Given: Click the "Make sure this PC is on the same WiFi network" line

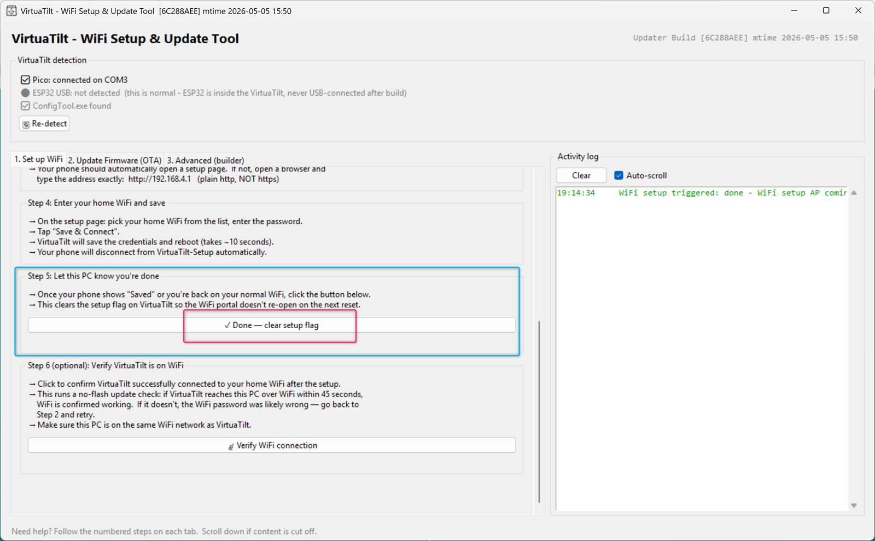Looking at the screenshot, I should coord(140,425).
